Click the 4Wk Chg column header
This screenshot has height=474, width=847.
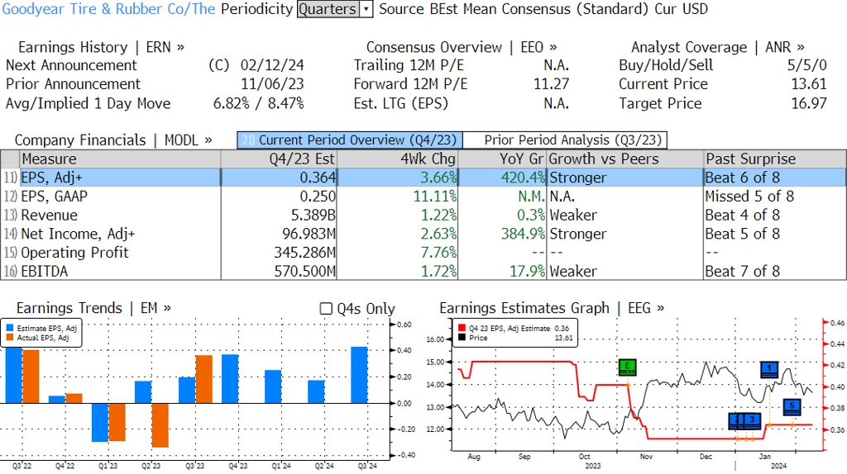coord(397,159)
